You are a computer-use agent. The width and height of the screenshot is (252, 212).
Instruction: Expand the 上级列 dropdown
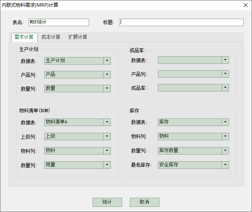[x=107, y=136]
